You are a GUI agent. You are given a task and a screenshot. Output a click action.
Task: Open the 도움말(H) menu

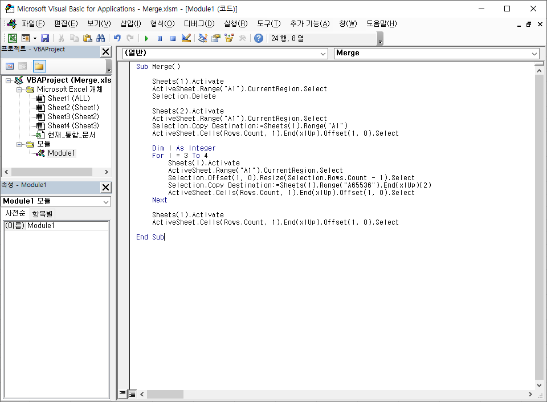[381, 24]
